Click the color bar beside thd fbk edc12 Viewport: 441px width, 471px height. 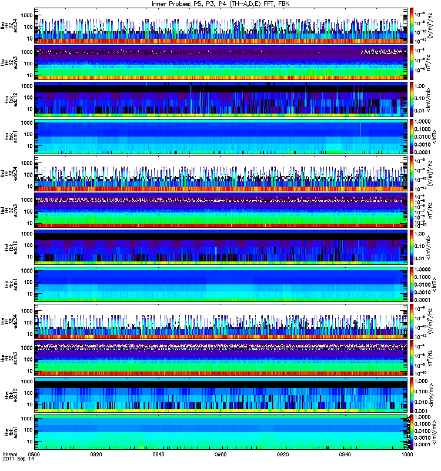411,247
